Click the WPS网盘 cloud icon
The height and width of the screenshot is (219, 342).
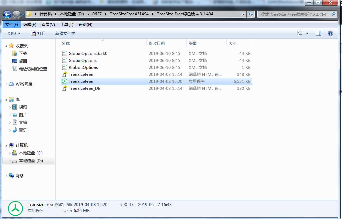[x=11, y=84]
